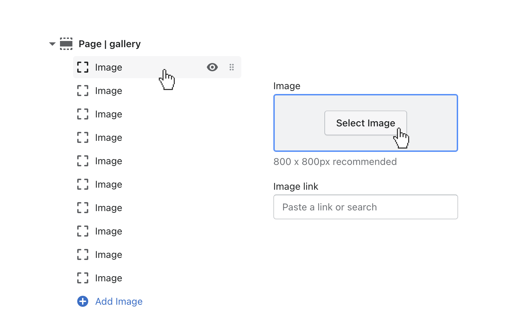Collapse the Page | gallery section triangle
Screen dimensions: 505x334
pyautogui.click(x=52, y=44)
